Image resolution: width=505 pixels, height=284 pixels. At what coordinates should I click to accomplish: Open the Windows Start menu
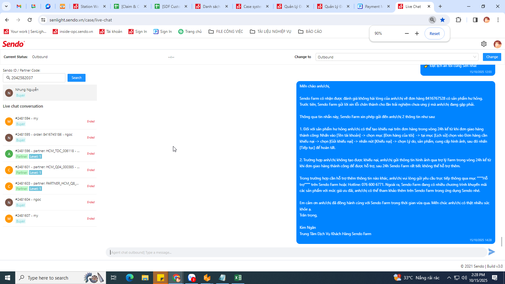(x=8, y=278)
